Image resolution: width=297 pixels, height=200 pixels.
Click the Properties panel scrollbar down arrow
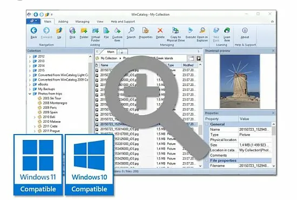coord(274,166)
